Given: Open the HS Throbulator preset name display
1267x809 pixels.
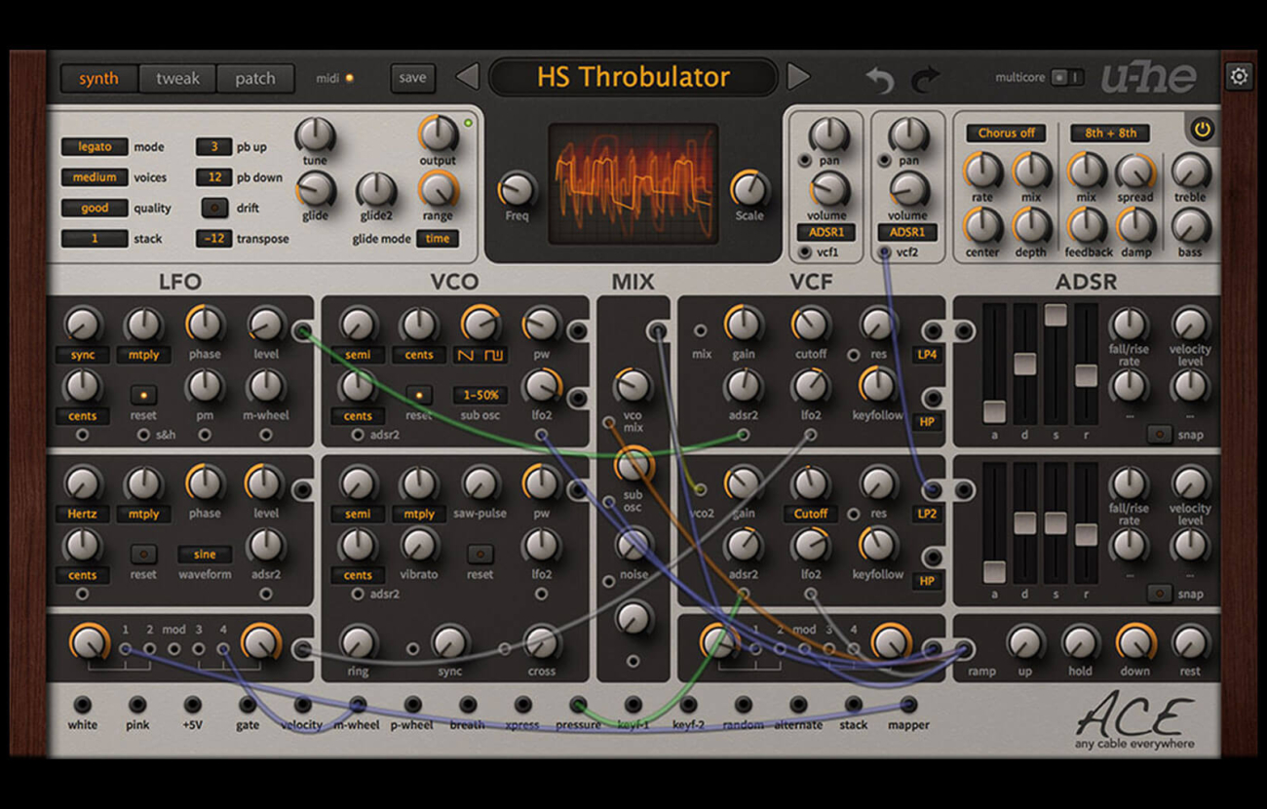Looking at the screenshot, I should pyautogui.click(x=633, y=77).
